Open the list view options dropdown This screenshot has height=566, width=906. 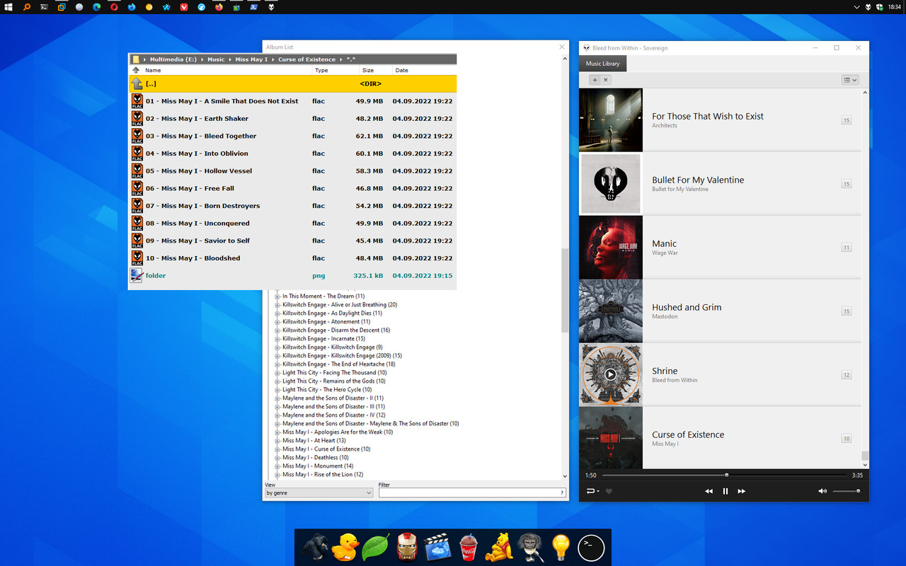click(x=850, y=80)
